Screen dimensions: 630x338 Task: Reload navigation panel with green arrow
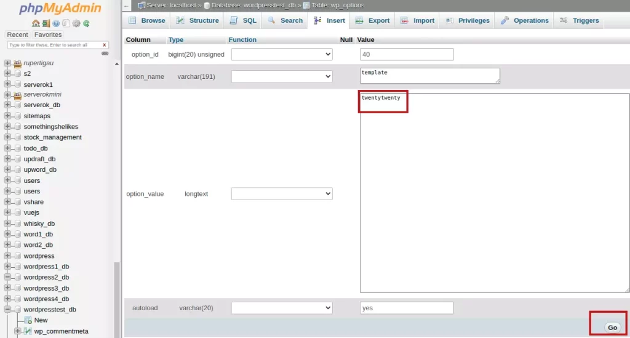coord(86,24)
